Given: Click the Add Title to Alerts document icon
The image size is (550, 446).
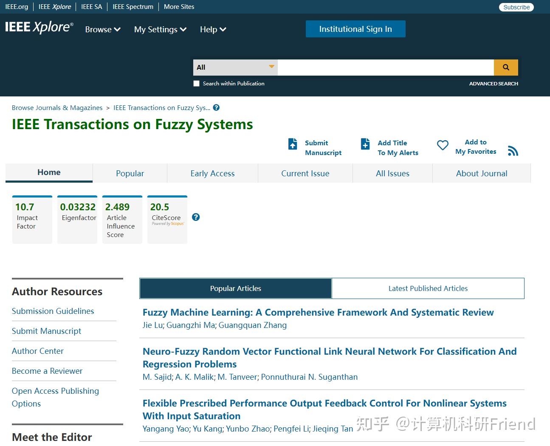Looking at the screenshot, I should [365, 144].
